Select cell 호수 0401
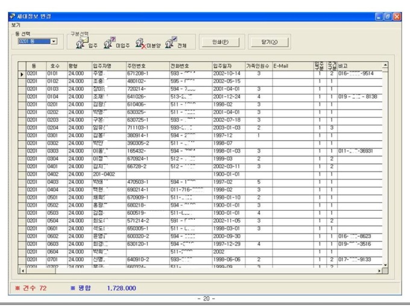The image size is (410, 307). (57, 167)
